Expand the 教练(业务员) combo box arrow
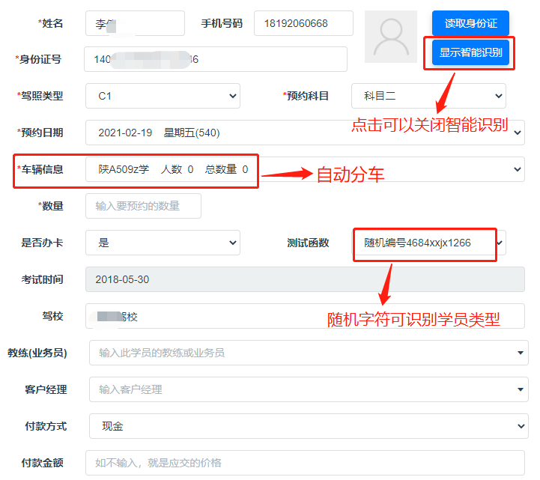 point(520,353)
